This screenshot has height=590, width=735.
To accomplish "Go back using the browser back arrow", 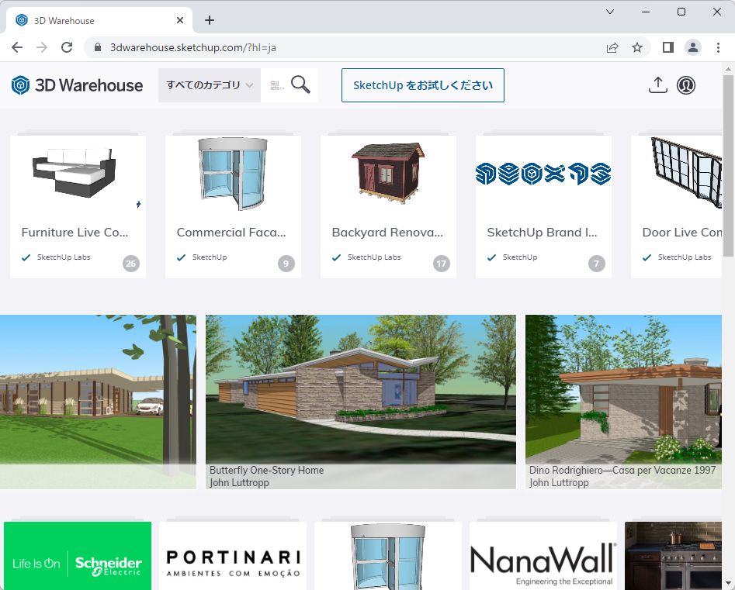I will [17, 47].
